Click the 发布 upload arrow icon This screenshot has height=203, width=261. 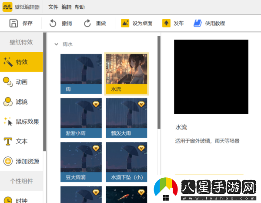click(166, 23)
